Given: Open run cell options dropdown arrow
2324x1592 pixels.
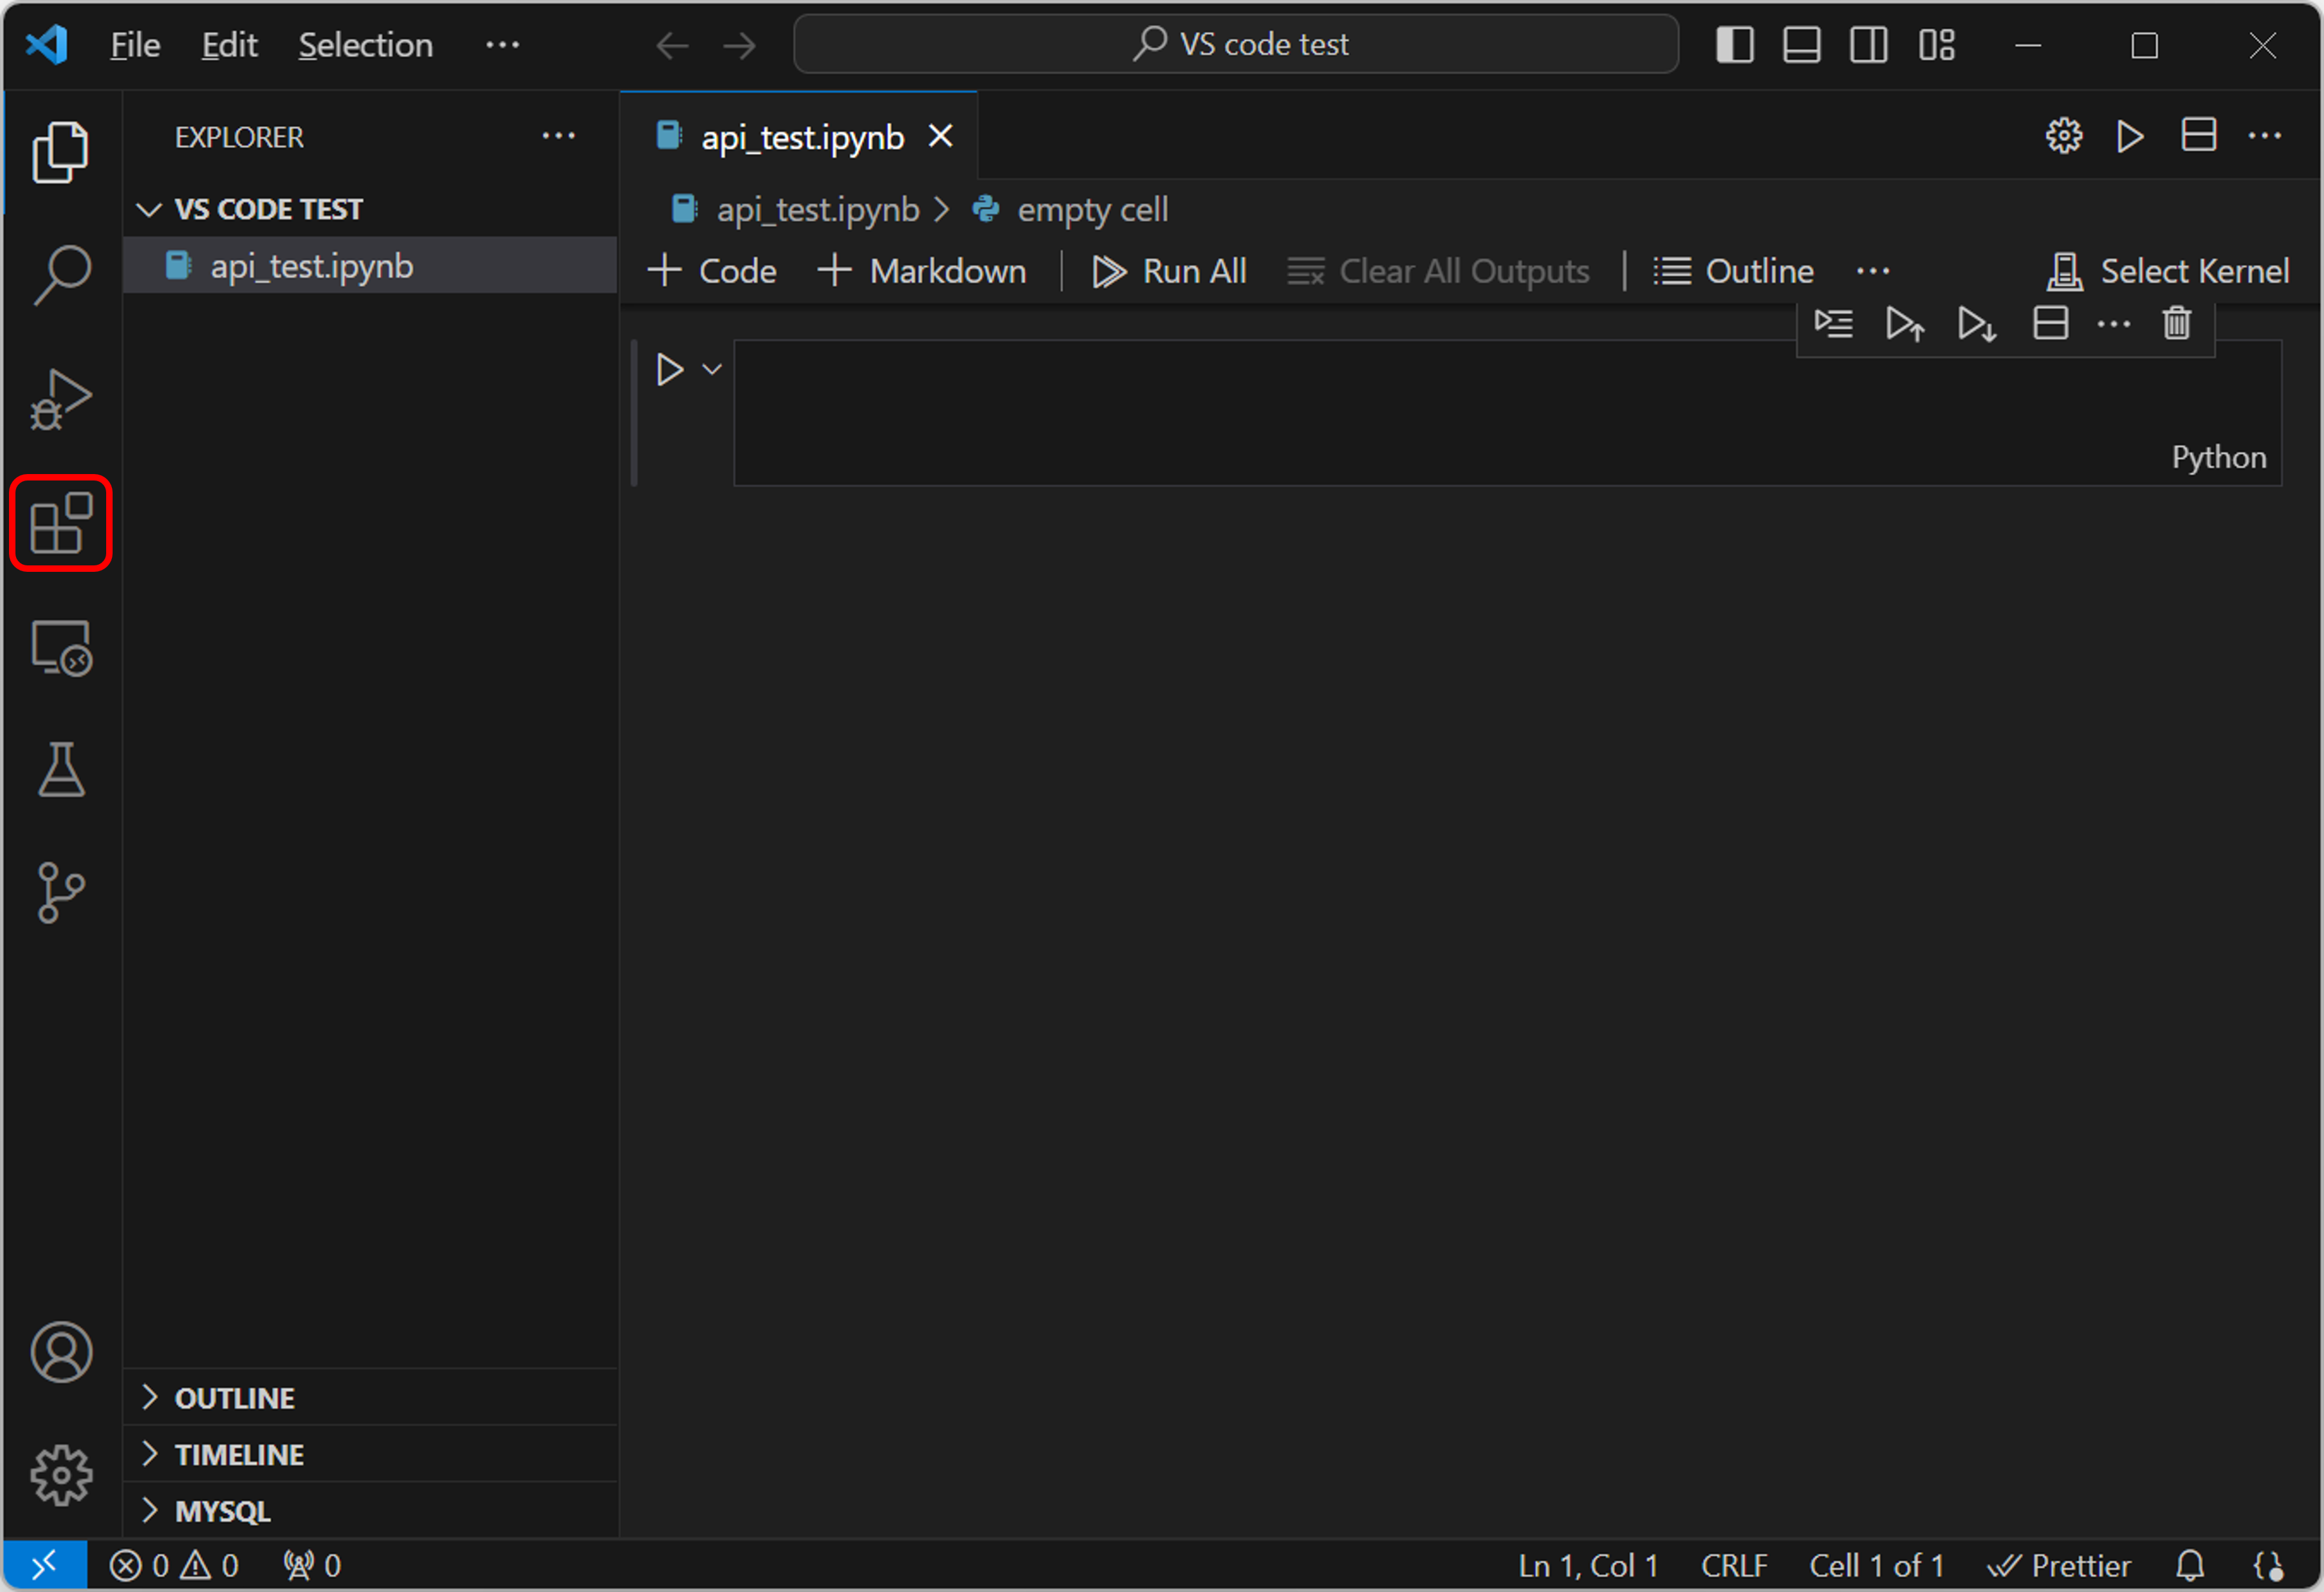Looking at the screenshot, I should [712, 370].
